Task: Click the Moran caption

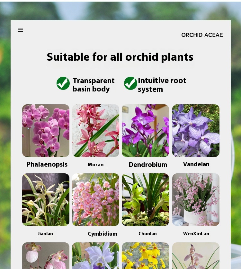Action: click(95, 165)
